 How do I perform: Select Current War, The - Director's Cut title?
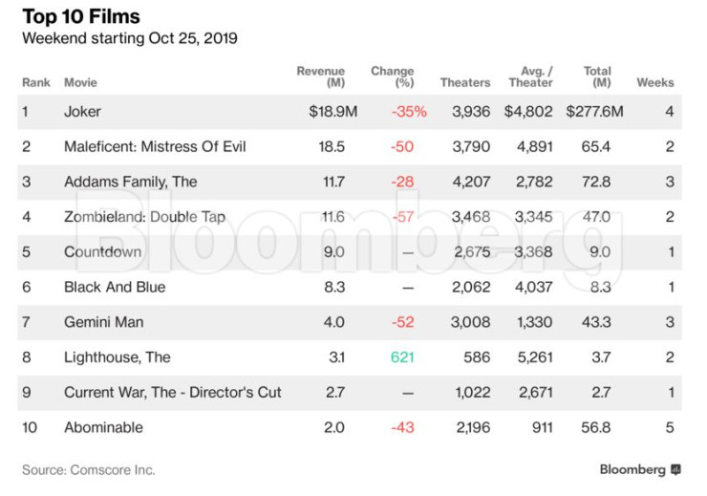(x=172, y=392)
